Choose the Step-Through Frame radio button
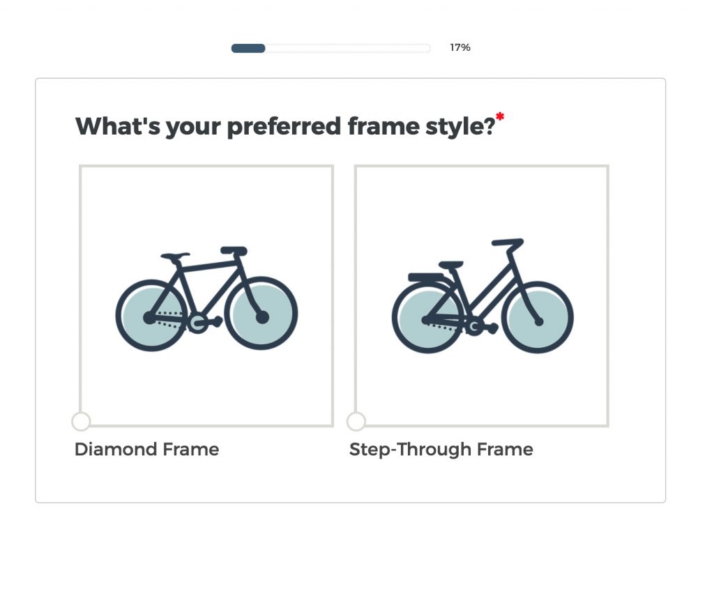The height and width of the screenshot is (589, 714). (x=356, y=421)
